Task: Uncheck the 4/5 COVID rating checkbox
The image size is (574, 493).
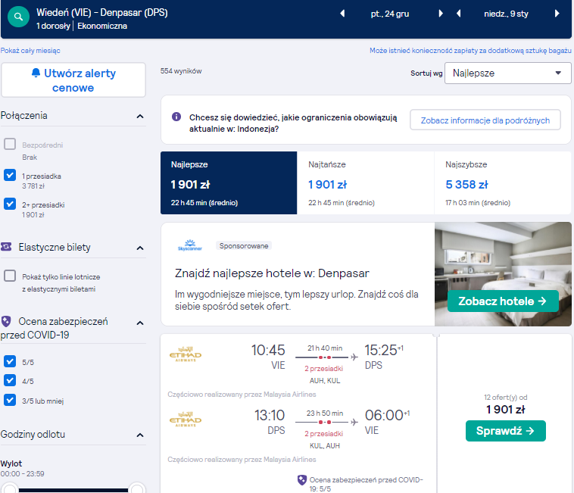Action: pyautogui.click(x=10, y=380)
